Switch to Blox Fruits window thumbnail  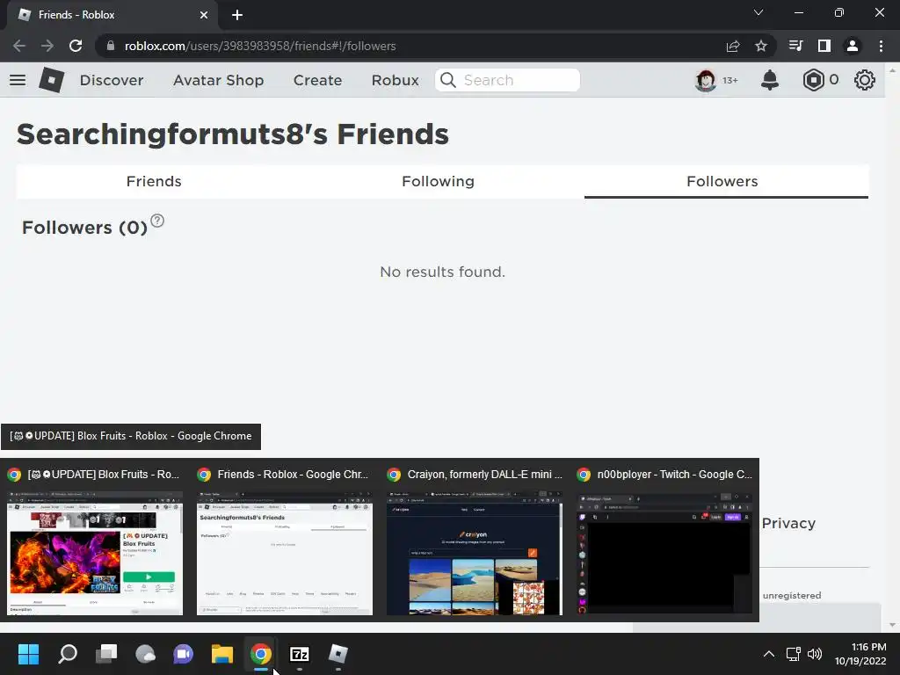tap(95, 553)
